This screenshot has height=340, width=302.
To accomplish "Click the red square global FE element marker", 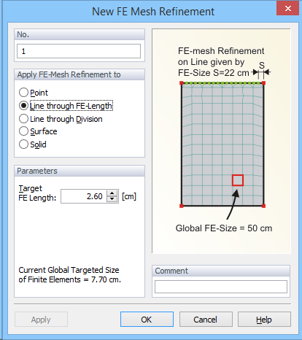I will pyautogui.click(x=238, y=180).
